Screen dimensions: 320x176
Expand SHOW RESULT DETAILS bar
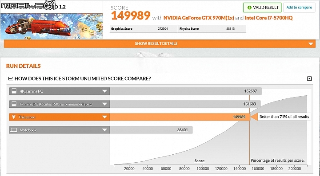(x=160, y=43)
